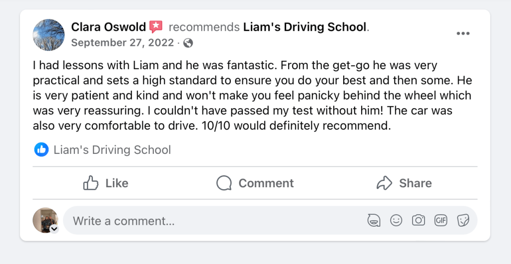Click the commenter's profile picture thumbnail

(45, 219)
